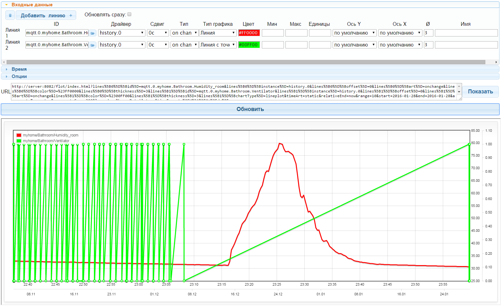Click the Показать button
Image resolution: width=502 pixels, height=306 pixels.
tap(480, 92)
